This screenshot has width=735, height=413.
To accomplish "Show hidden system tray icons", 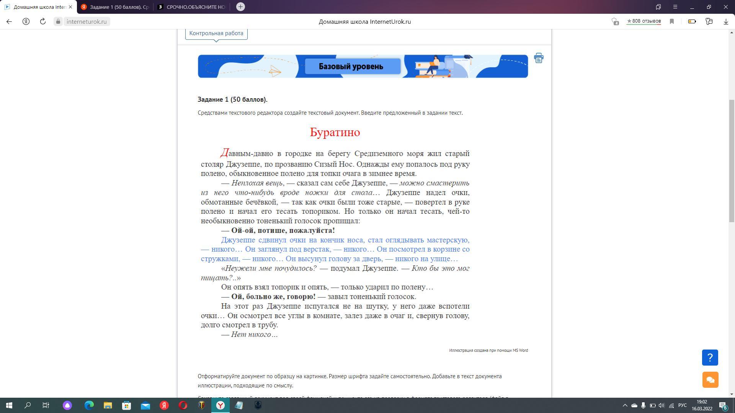I will pos(625,405).
